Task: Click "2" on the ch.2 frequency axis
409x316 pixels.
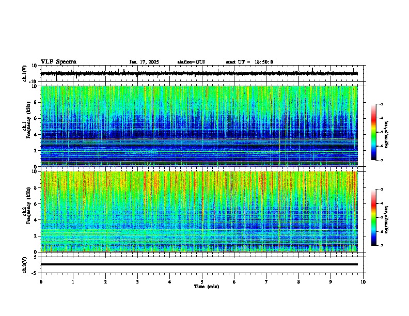Action: coord(36,236)
